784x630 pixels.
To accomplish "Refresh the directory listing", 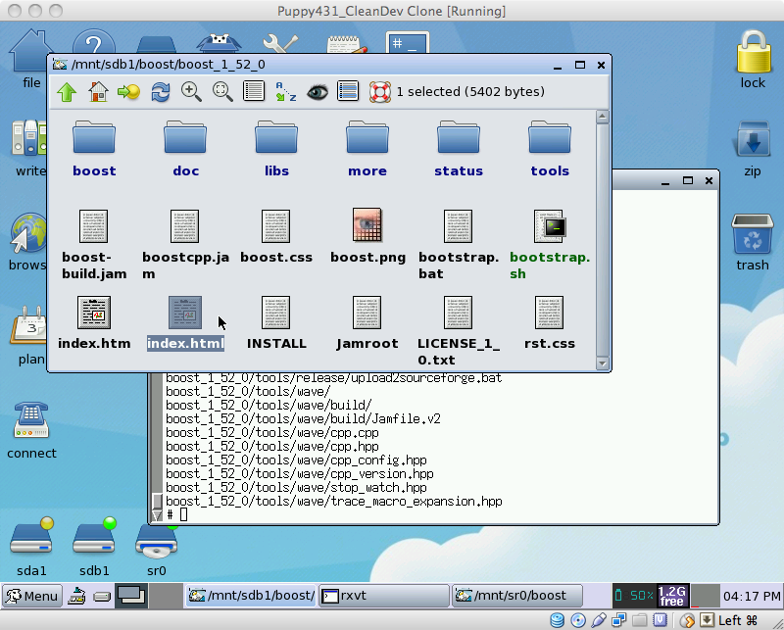I will [x=160, y=92].
